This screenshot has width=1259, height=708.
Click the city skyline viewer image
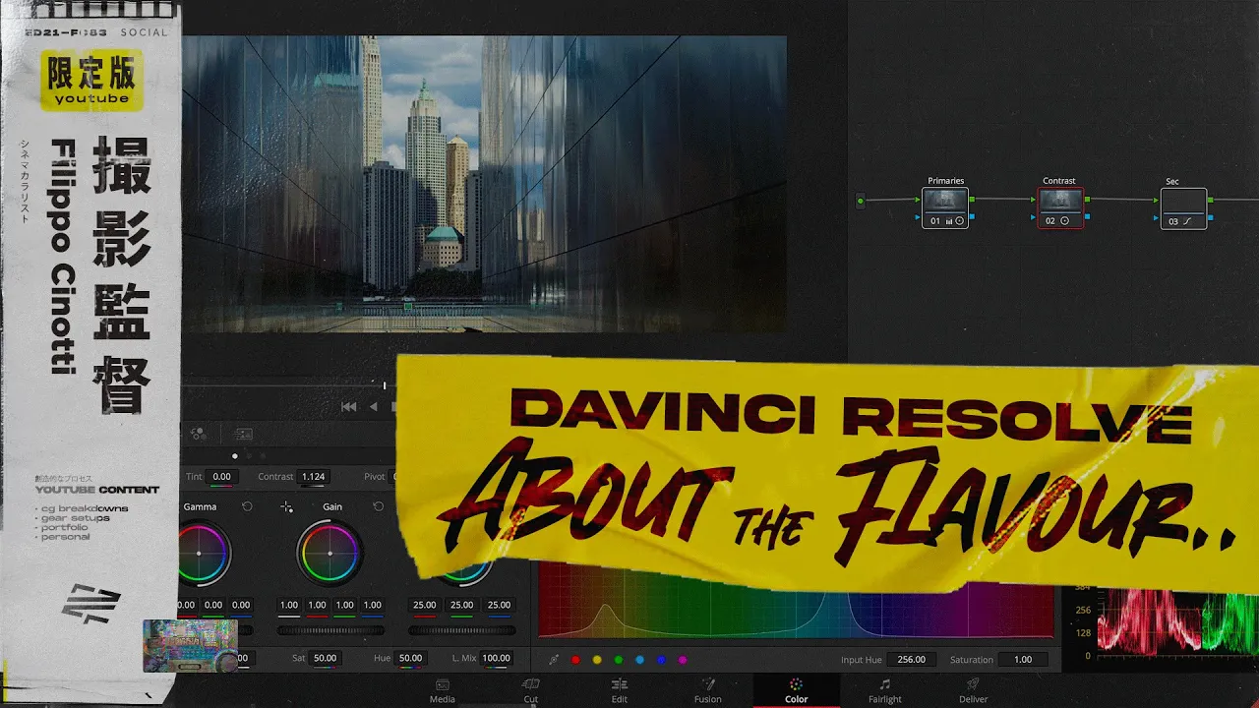pyautogui.click(x=484, y=184)
